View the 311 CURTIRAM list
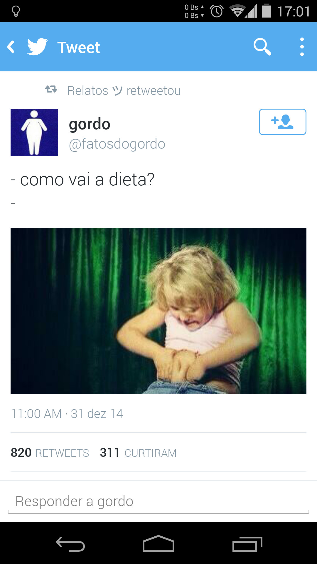 138,453
